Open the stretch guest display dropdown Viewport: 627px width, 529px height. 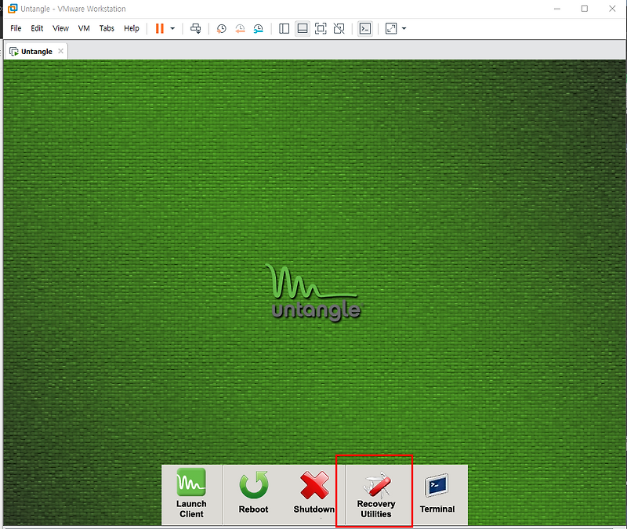pyautogui.click(x=403, y=28)
